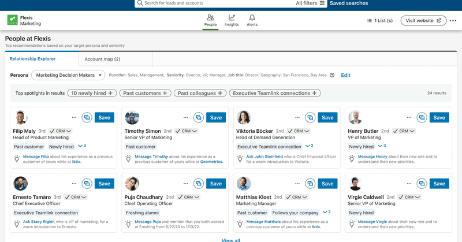This screenshot has width=462, height=242.
Task: Message icon on Virgie Caldwell's card
Action: 422,184
